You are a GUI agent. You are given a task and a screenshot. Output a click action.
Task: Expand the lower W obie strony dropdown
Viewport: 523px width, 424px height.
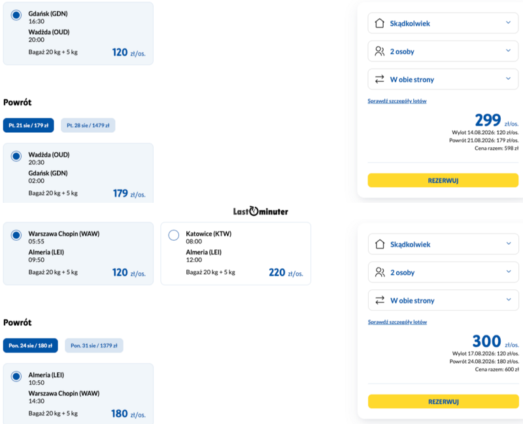[443, 300]
